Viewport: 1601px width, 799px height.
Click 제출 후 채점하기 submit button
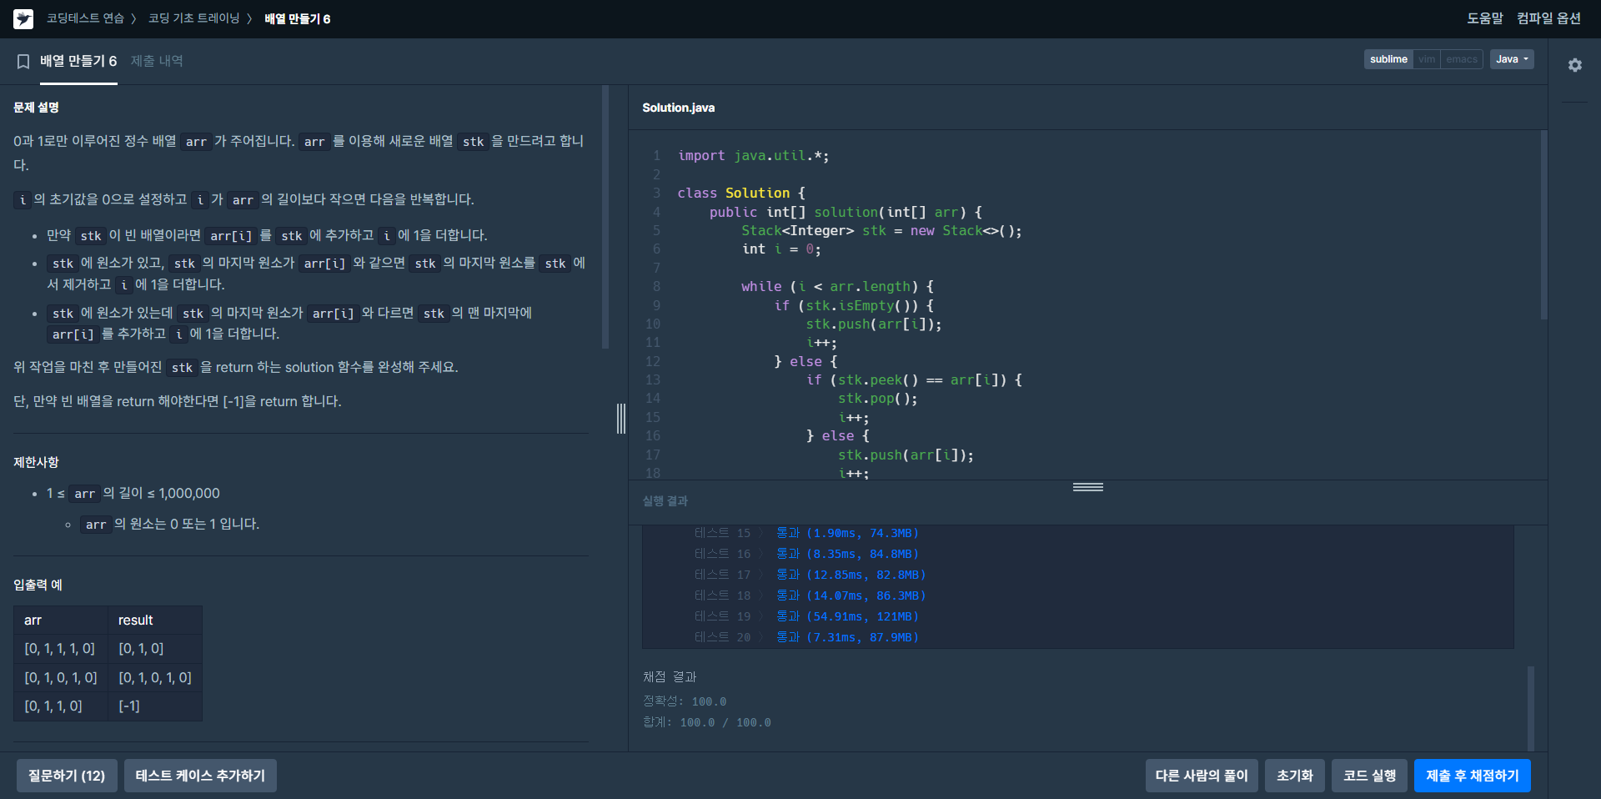click(x=1473, y=776)
